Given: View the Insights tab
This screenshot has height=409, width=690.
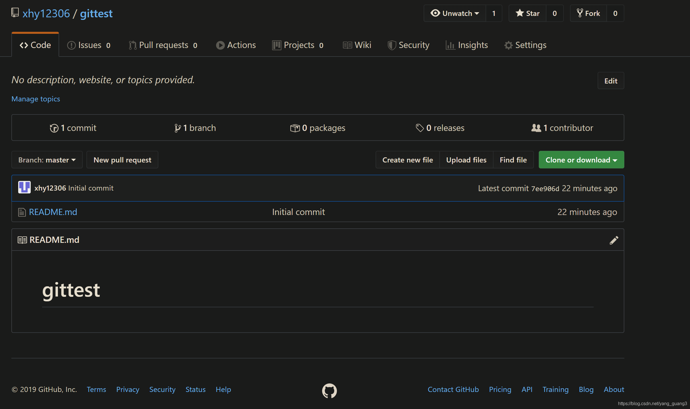Looking at the screenshot, I should tap(467, 45).
